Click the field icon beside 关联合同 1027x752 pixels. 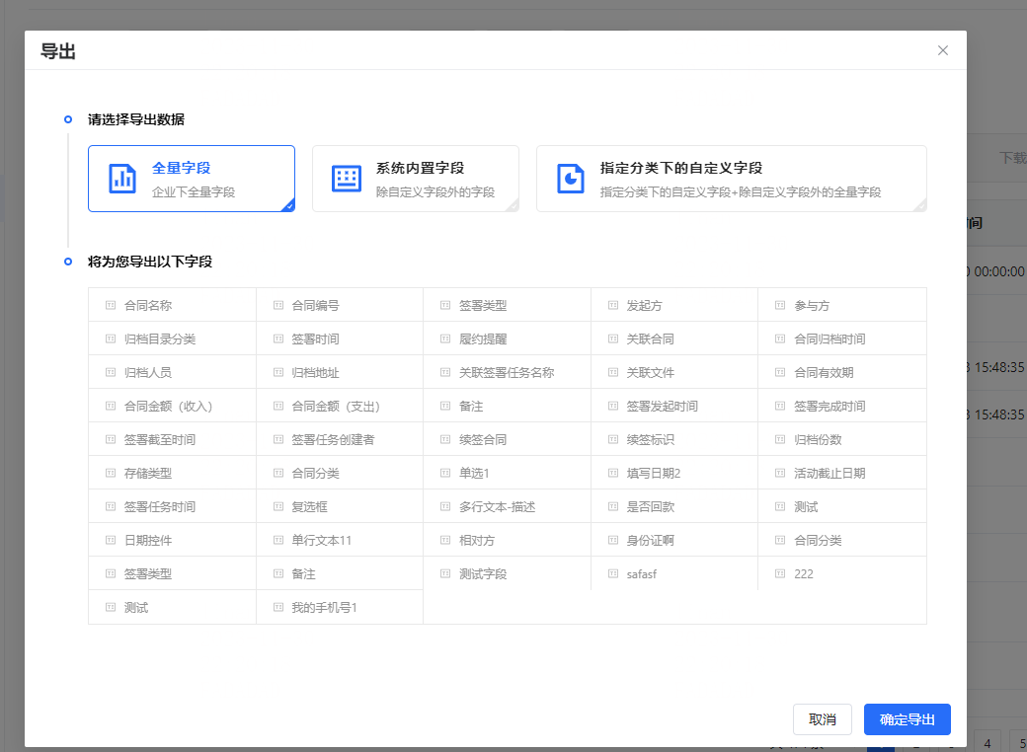[613, 339]
